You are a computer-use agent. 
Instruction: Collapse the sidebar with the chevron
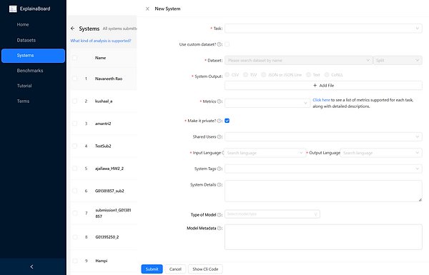pos(31,266)
